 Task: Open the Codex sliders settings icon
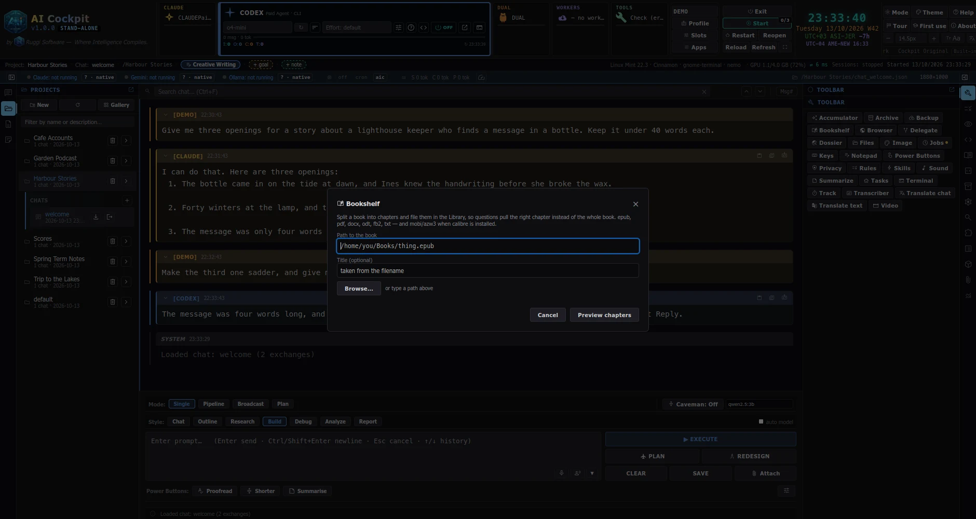pyautogui.click(x=398, y=28)
